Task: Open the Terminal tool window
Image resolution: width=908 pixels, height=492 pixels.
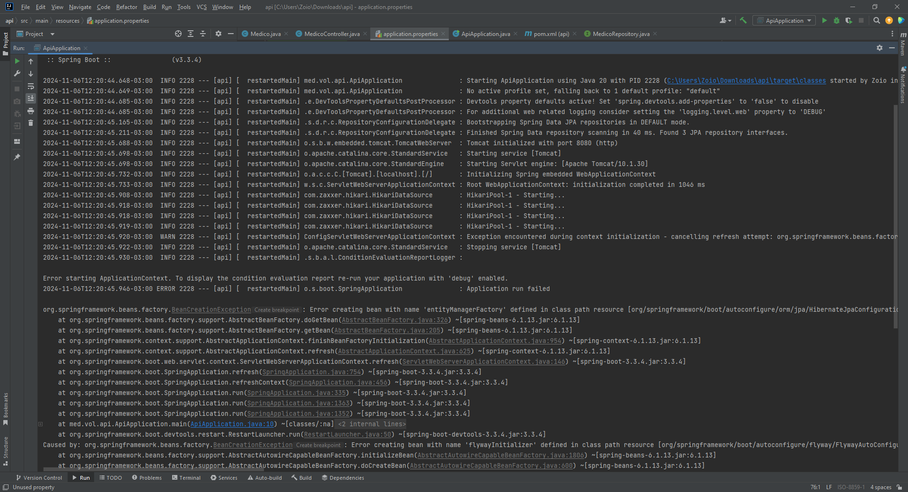Action: point(186,477)
